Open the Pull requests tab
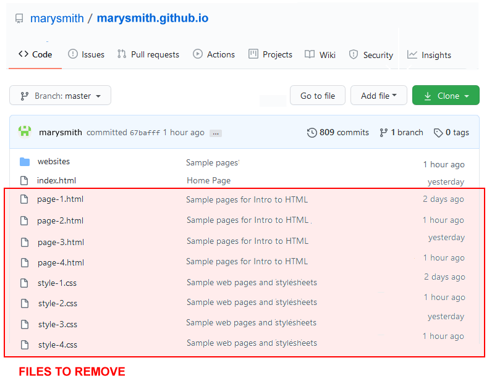This screenshot has height=384, width=492. click(148, 54)
